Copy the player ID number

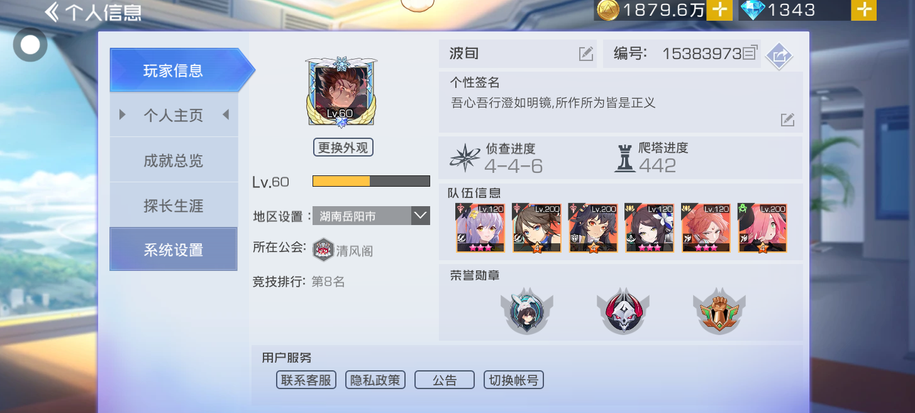(x=750, y=53)
